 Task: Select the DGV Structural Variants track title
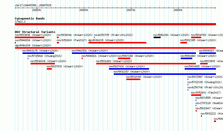[x=35, y=32]
